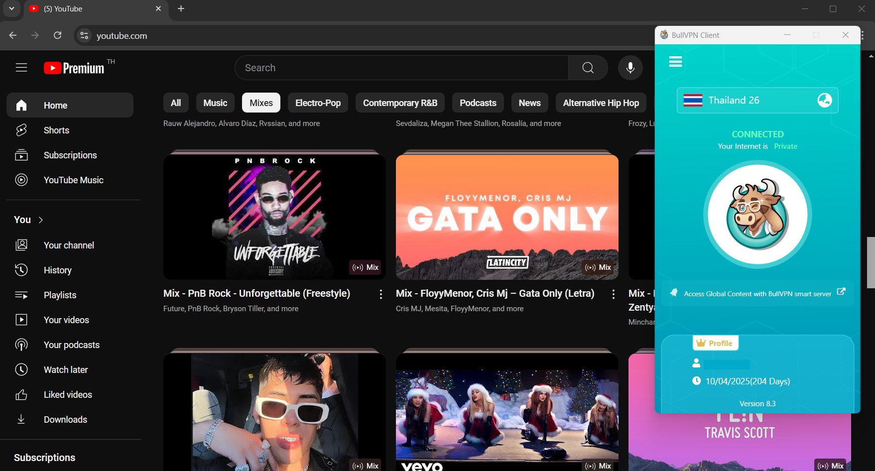Click Version 8.3 text in BullVPN
Viewport: 875px width, 471px height.
(757, 404)
